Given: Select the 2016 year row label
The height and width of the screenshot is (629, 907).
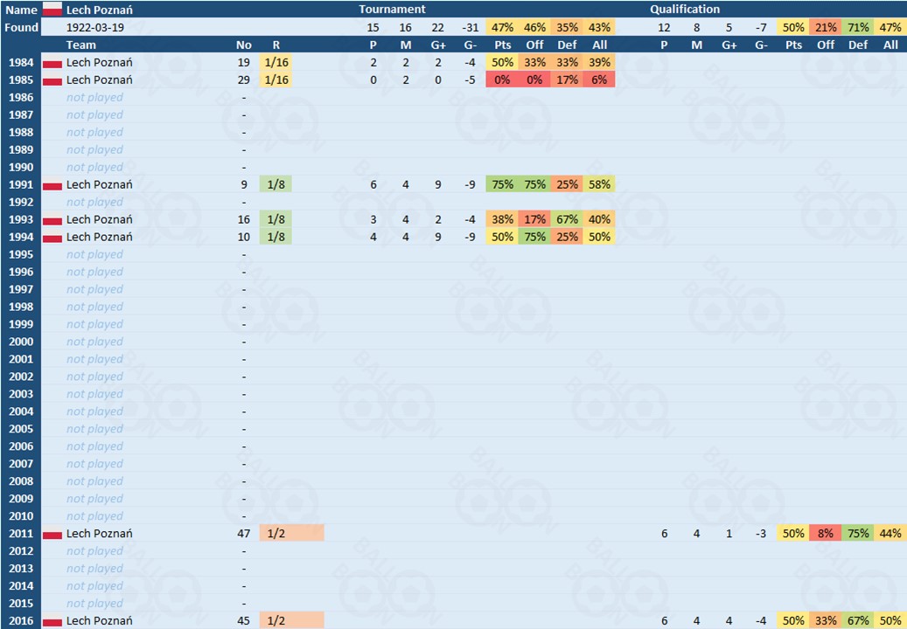Looking at the screenshot, I should click(x=21, y=620).
